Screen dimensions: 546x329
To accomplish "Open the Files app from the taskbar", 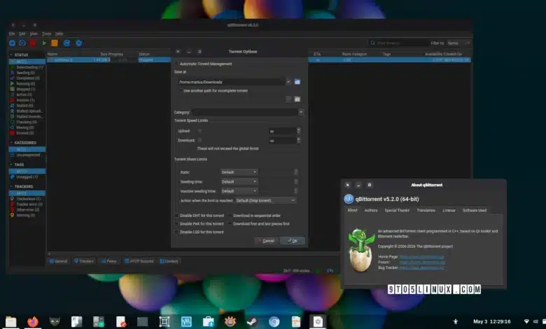I will (10, 321).
